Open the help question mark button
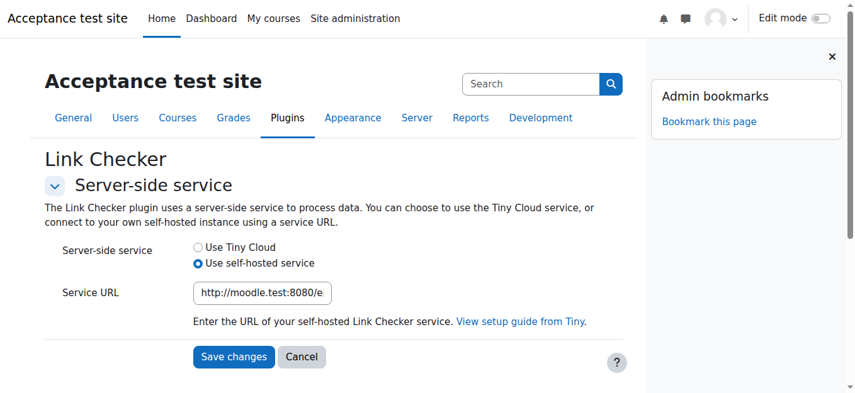This screenshot has width=855, height=393. pos(616,362)
